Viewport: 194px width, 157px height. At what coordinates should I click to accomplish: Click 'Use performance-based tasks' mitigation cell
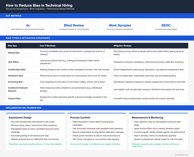[x=144, y=98]
